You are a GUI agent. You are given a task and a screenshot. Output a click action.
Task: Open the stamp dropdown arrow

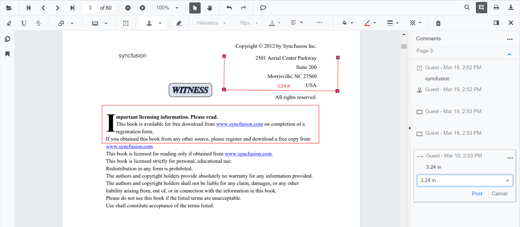160,23
